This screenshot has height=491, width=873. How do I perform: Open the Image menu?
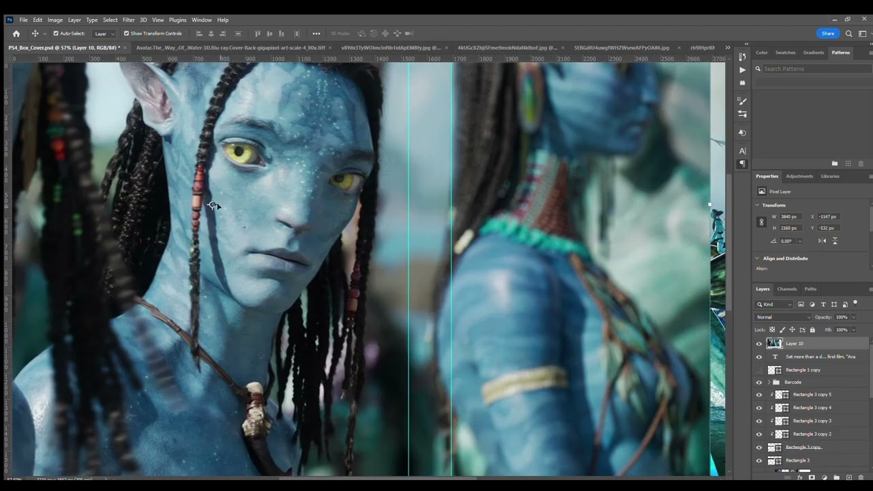55,20
